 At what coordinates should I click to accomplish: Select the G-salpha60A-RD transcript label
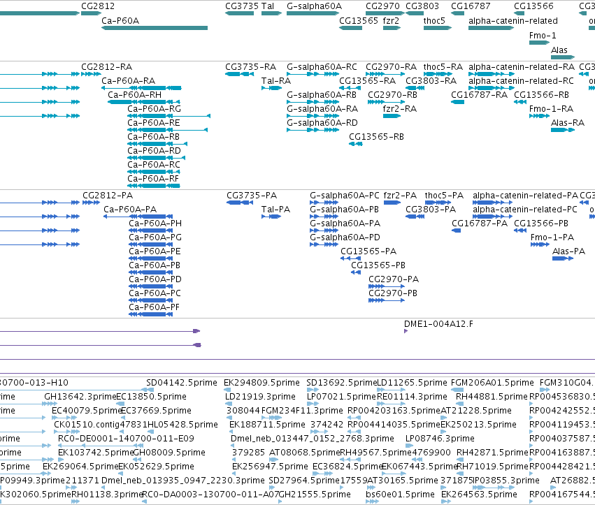pyautogui.click(x=322, y=123)
